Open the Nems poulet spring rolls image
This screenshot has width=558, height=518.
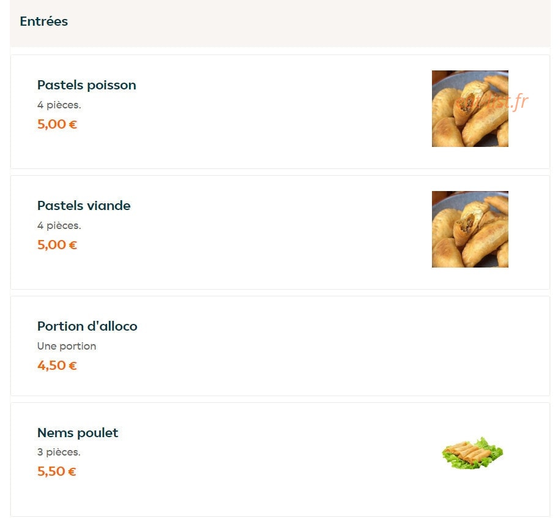click(x=472, y=453)
